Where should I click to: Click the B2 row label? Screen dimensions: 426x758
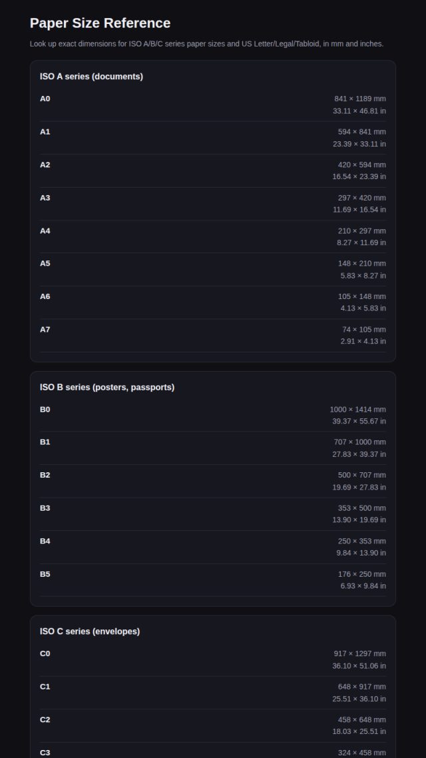click(45, 475)
